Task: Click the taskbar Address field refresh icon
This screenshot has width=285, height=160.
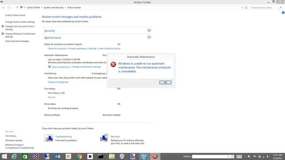Action: click(x=232, y=156)
